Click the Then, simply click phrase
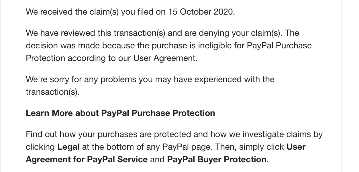The width and height of the screenshot is (359, 172). pyautogui.click(x=250, y=147)
